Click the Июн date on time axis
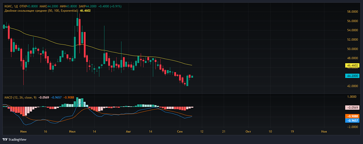The width and height of the screenshot is (363, 144). (23, 132)
